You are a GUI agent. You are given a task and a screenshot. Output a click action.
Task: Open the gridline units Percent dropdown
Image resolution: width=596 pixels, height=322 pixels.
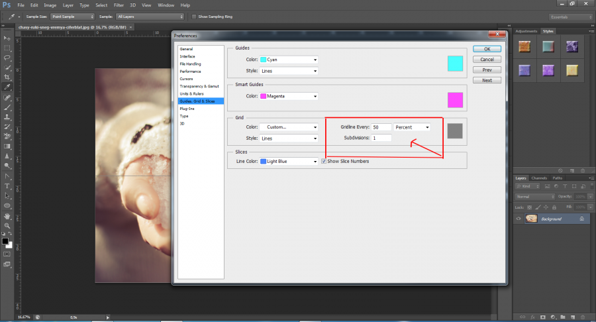click(x=412, y=127)
